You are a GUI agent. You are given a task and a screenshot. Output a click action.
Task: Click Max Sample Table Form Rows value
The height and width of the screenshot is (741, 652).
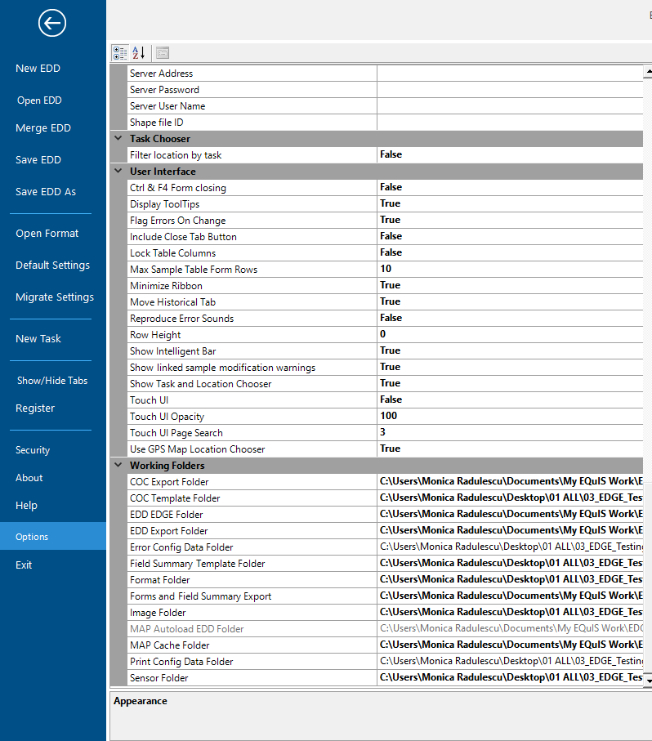coord(510,270)
